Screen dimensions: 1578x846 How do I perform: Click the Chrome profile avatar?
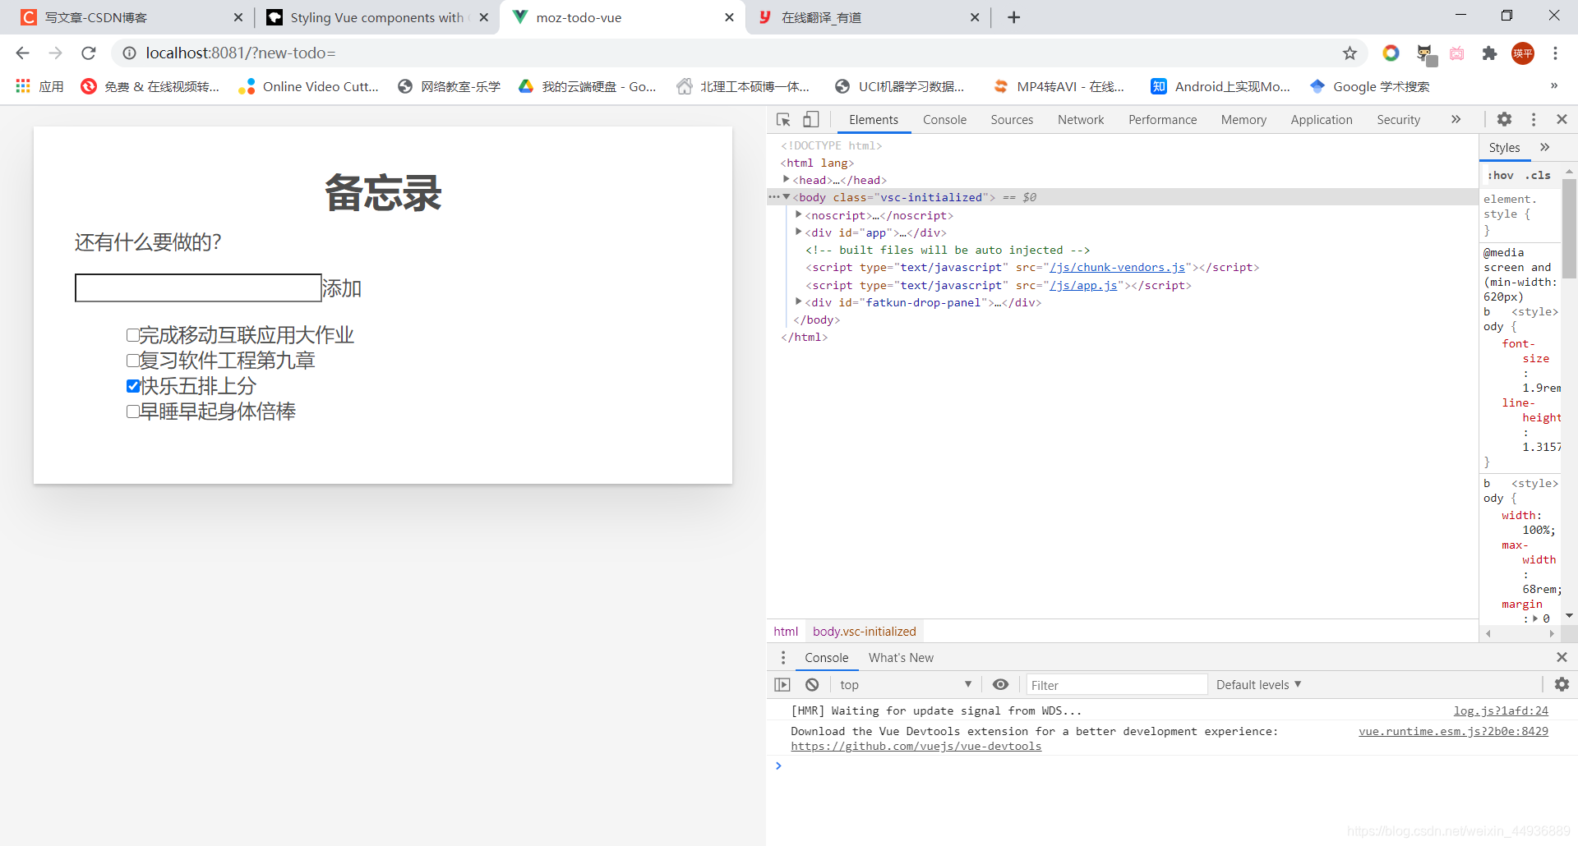(1522, 53)
